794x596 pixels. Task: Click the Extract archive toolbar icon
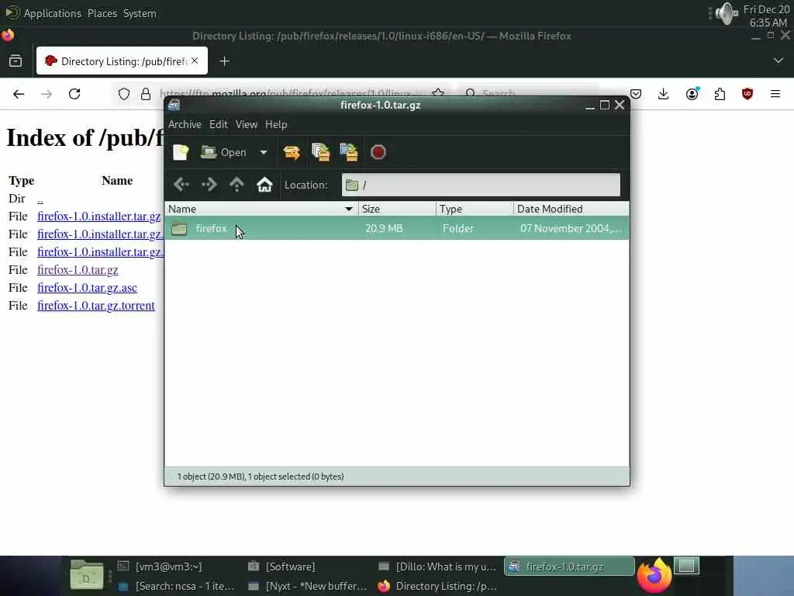tap(292, 152)
